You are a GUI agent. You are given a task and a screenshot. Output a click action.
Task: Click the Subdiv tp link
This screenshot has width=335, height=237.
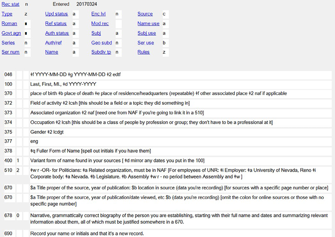[x=101, y=52]
